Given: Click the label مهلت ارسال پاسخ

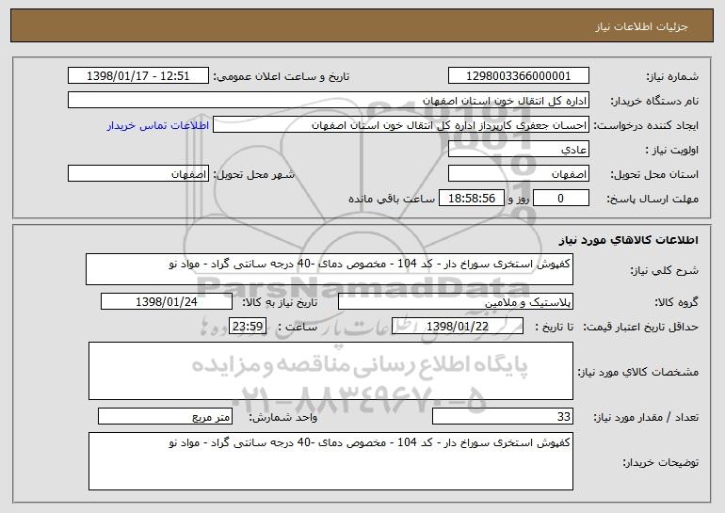Looking at the screenshot, I should point(652,199).
